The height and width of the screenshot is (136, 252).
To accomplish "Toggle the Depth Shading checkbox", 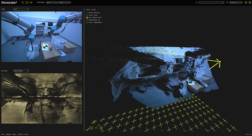I will 87,13.
